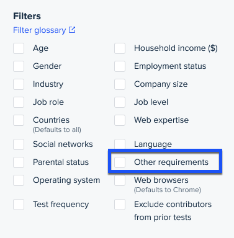Enable the highlighted Other requirements checkbox
The image size is (234, 238).
coord(120,162)
